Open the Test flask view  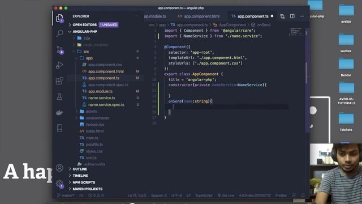point(59,97)
